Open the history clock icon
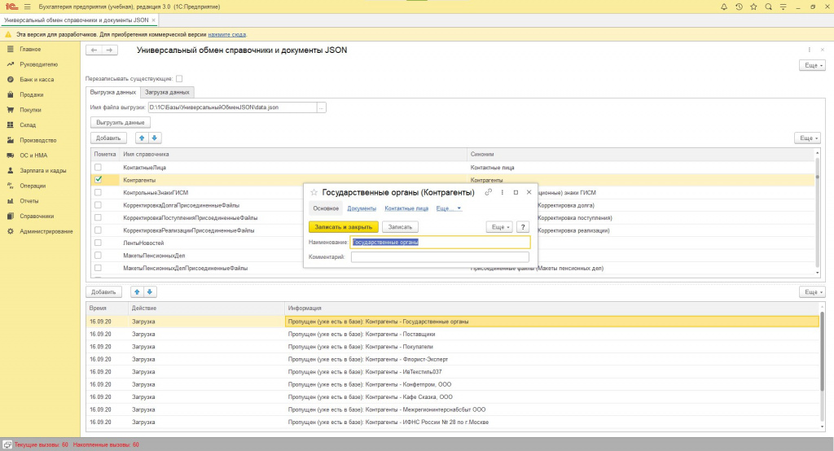This screenshot has height=451, width=834. pos(739,7)
